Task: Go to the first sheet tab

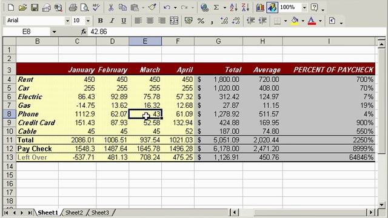Action: point(6,213)
